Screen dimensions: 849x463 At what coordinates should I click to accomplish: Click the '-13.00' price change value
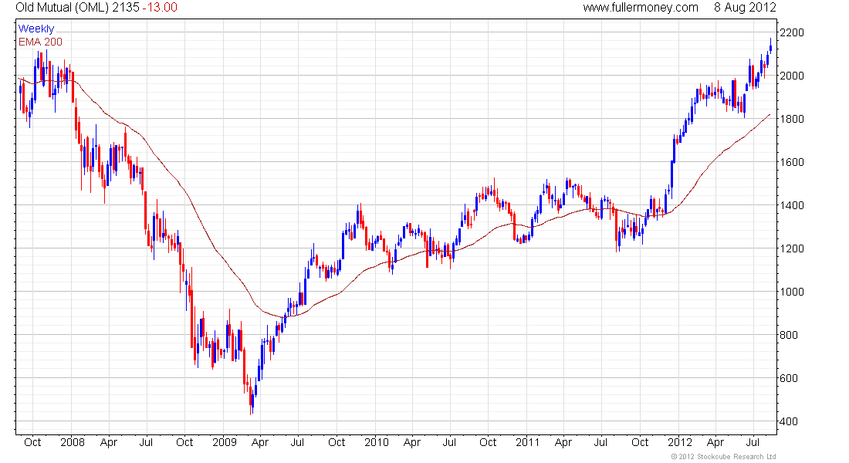pyautogui.click(x=160, y=8)
